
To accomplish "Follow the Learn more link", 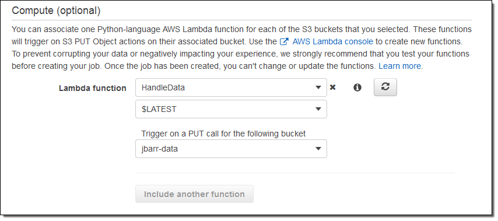I will click(x=401, y=66).
